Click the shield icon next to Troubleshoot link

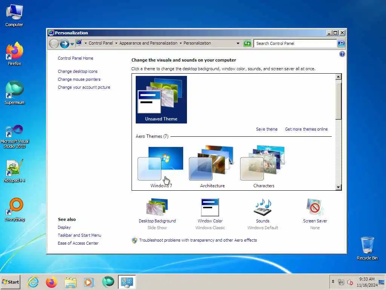tap(135, 241)
